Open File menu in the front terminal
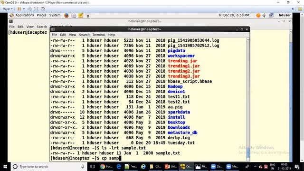 point(54,35)
